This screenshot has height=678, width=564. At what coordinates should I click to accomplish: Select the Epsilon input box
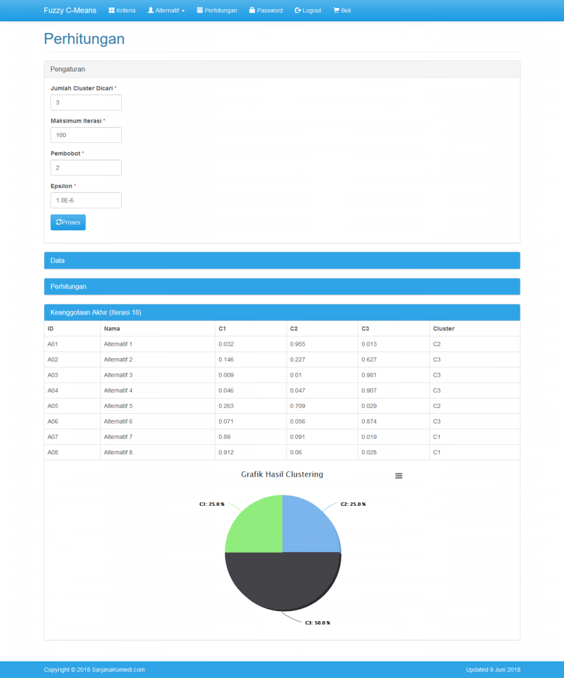click(86, 200)
